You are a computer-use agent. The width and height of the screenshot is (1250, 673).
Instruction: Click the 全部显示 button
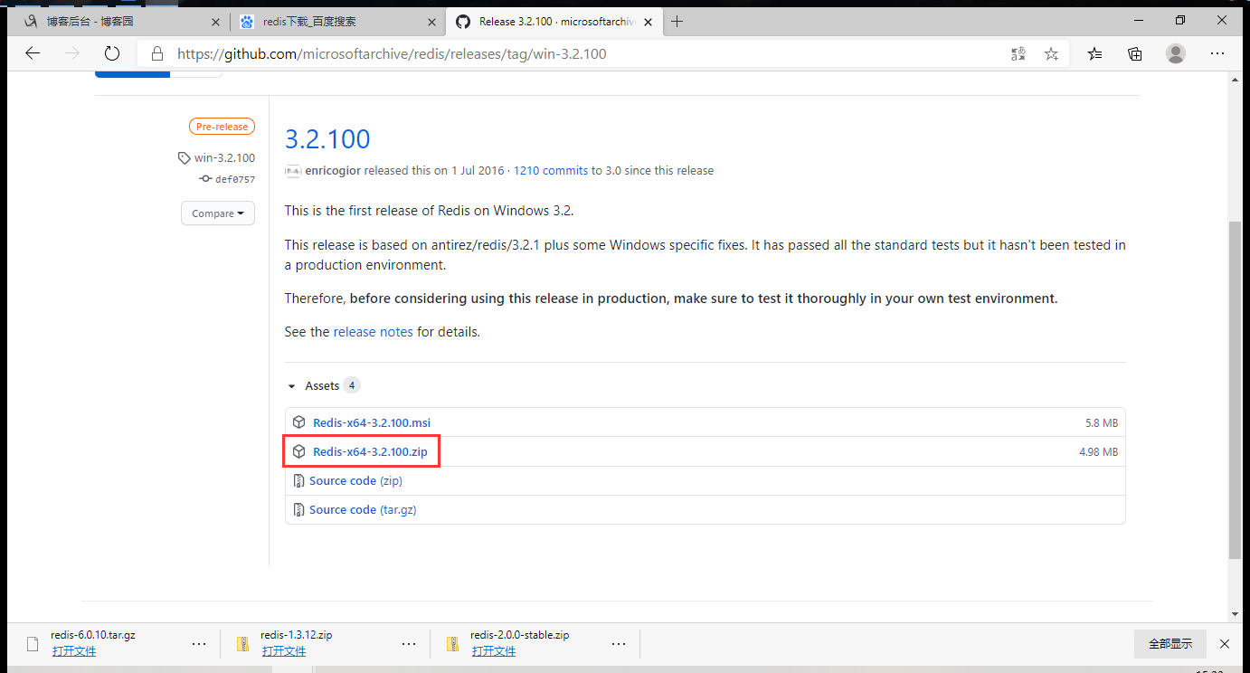coord(1170,644)
